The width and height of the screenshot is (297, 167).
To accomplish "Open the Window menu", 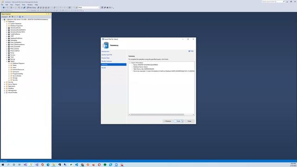I will point(30,5).
